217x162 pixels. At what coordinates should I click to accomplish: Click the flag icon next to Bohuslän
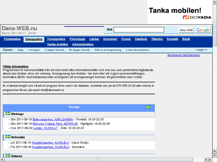[8, 137]
